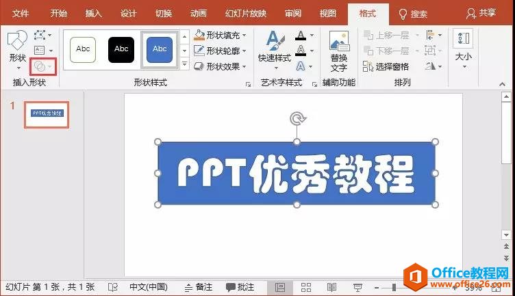This screenshot has height=296, width=515.
Task: Collapse the ribbon with the chevron
Action: tap(502, 84)
